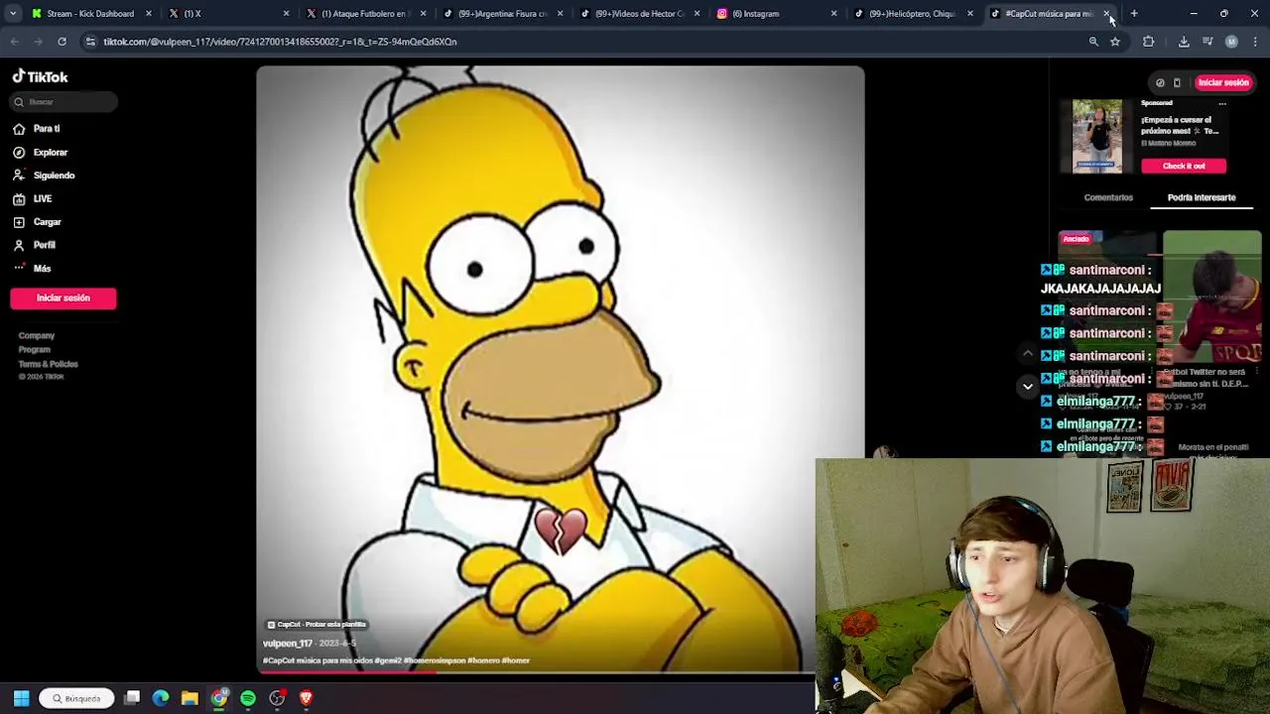
Task: Open Spotify from the taskbar
Action: [x=248, y=698]
